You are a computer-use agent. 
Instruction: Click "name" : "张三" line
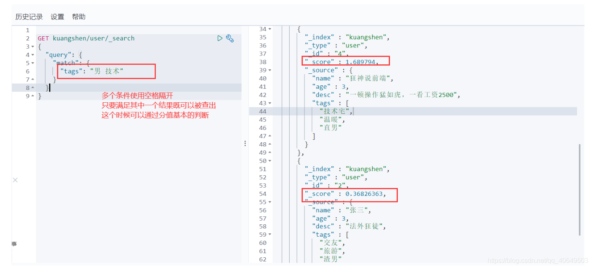342,210
